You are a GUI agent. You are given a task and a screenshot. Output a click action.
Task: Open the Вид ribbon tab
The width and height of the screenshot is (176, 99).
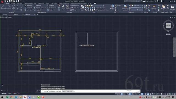[35, 3]
